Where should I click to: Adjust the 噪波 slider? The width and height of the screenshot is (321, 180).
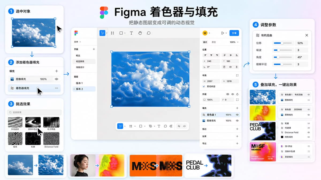[x=283, y=50]
